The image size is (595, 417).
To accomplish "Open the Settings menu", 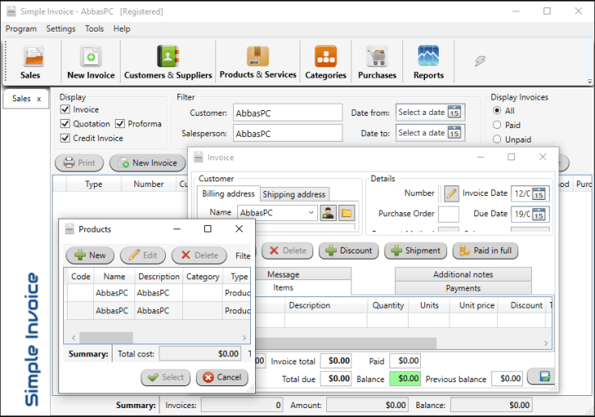I will point(61,29).
